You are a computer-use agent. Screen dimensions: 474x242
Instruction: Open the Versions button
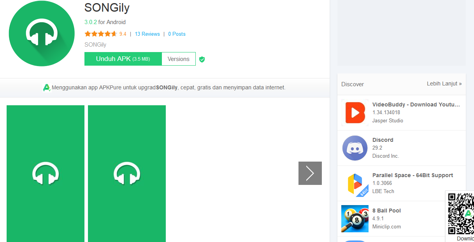click(179, 59)
